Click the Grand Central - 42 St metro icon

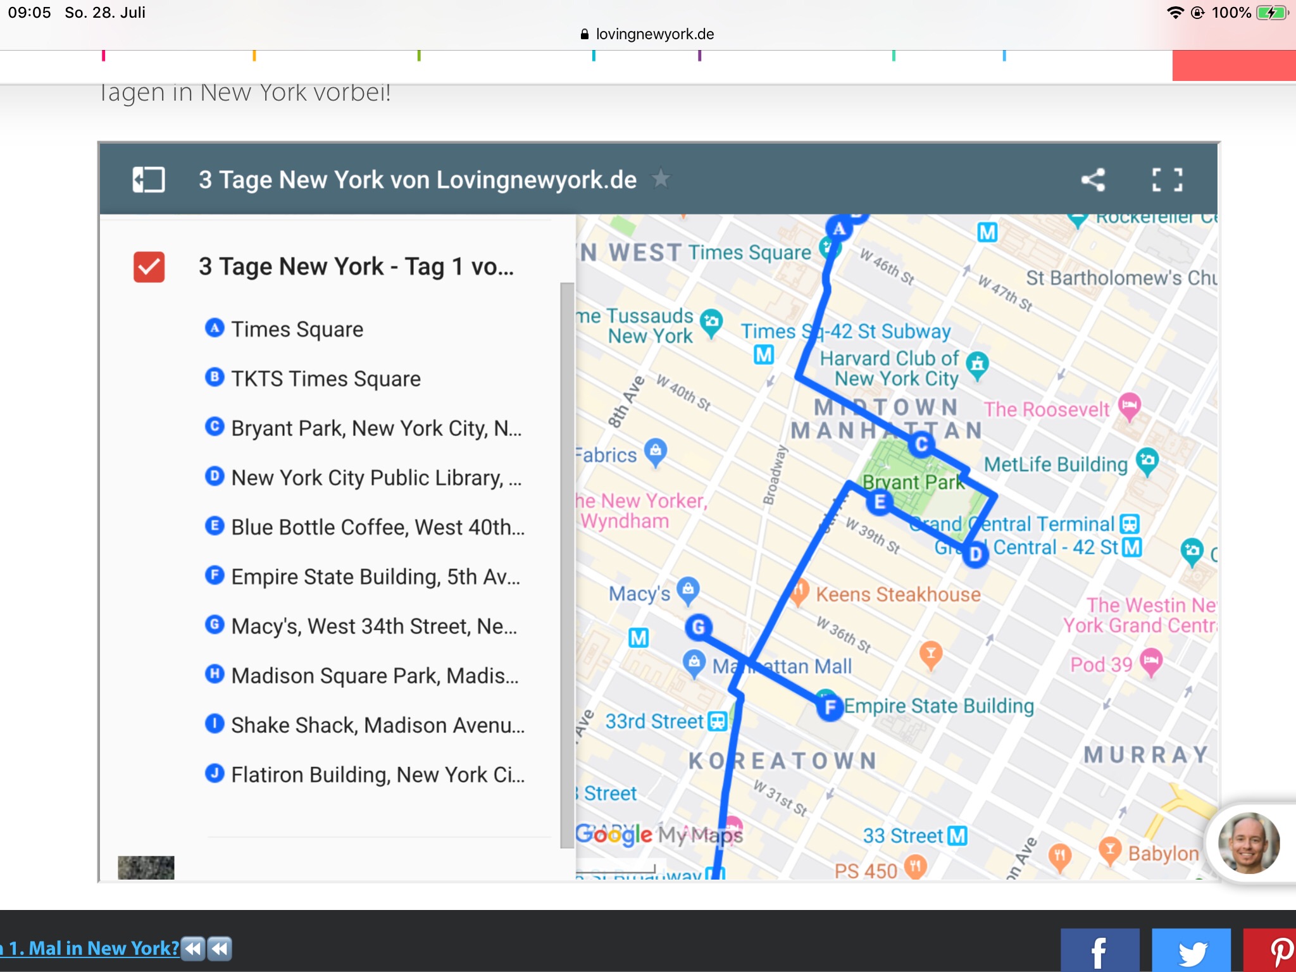1132,547
